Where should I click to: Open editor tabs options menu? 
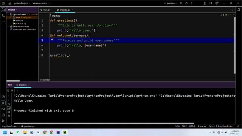(233, 10)
